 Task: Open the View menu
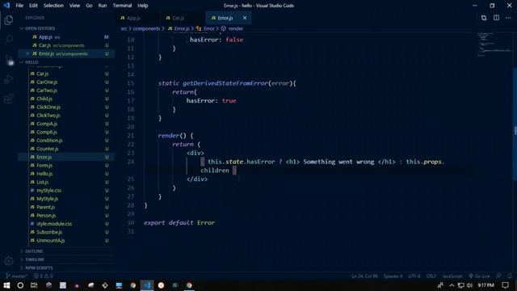click(74, 6)
